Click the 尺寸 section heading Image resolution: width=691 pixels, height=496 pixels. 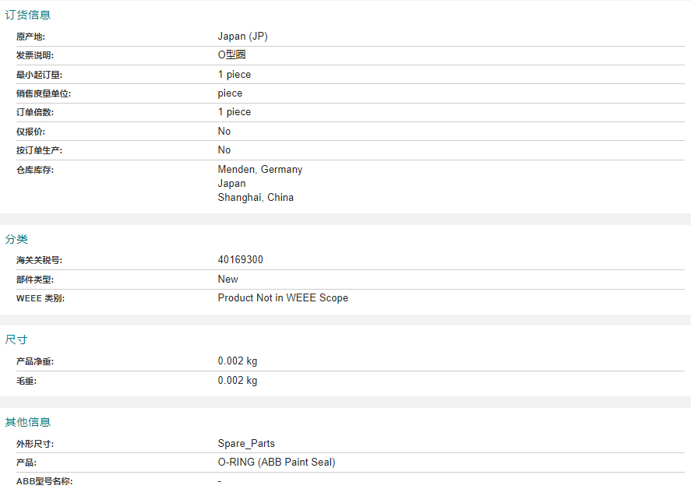pyautogui.click(x=16, y=339)
